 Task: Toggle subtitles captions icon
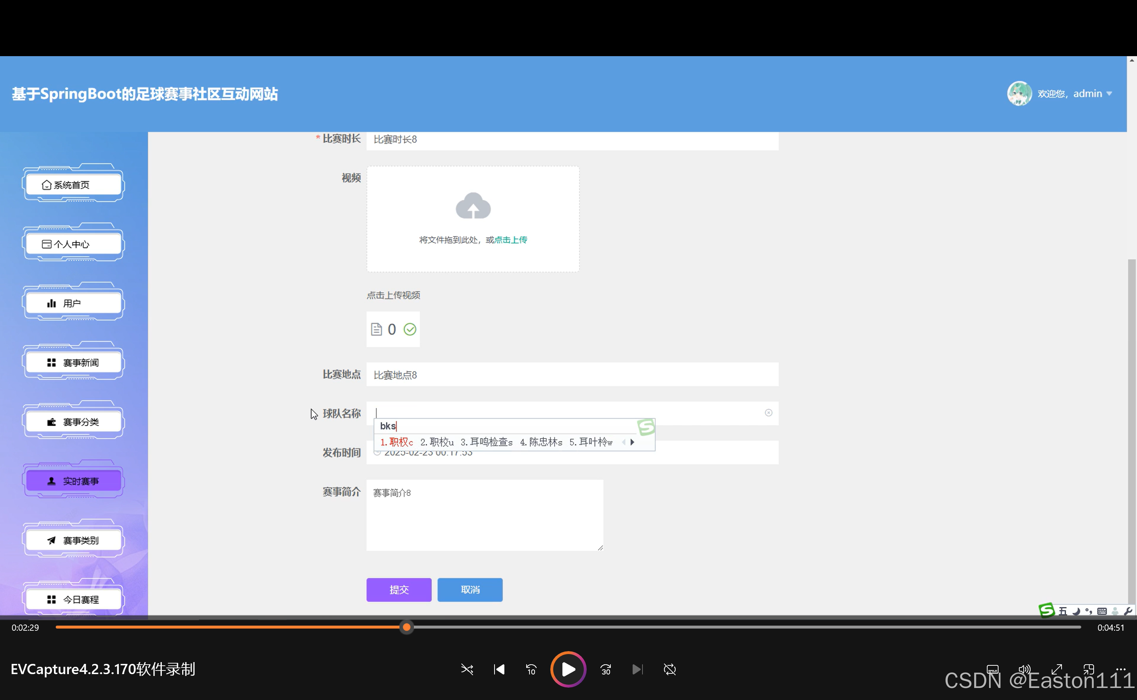click(x=992, y=669)
